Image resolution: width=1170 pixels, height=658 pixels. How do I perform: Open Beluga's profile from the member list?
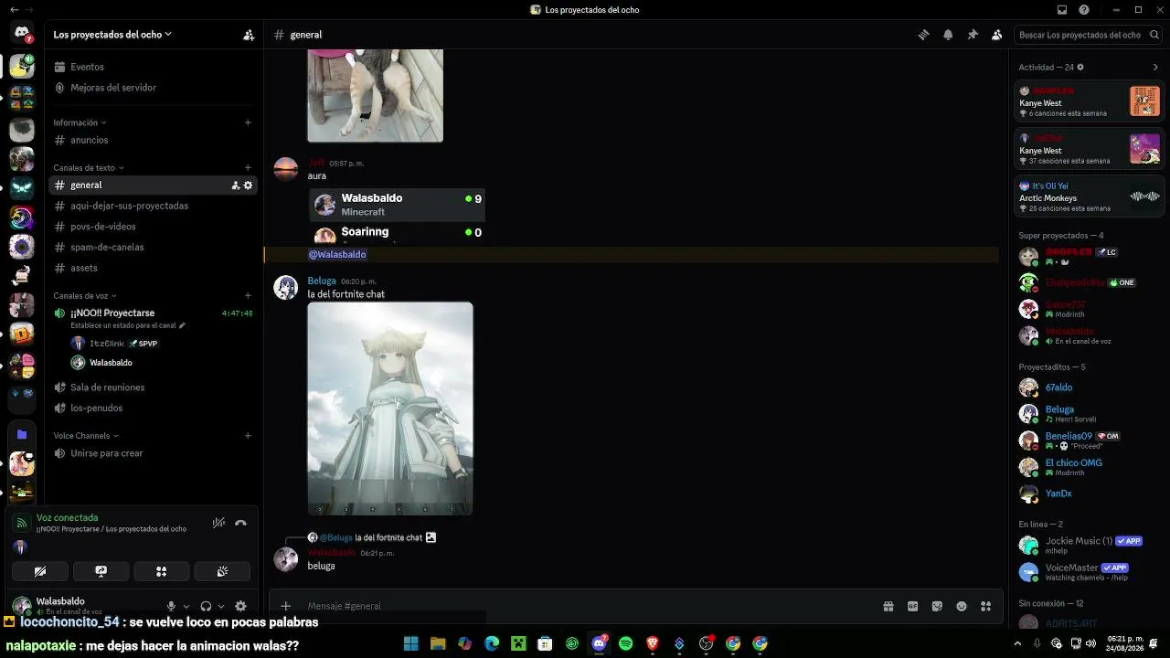pos(1090,413)
